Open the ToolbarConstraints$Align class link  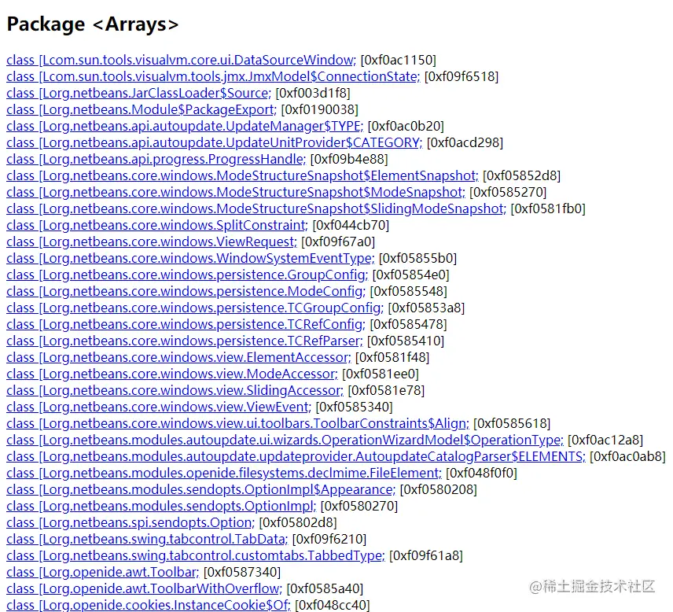tap(237, 424)
